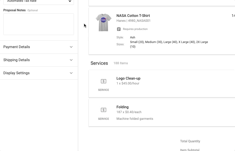Screen dimensions: 235x151
Task: Expand the Payment Details section
Action: 38,47
